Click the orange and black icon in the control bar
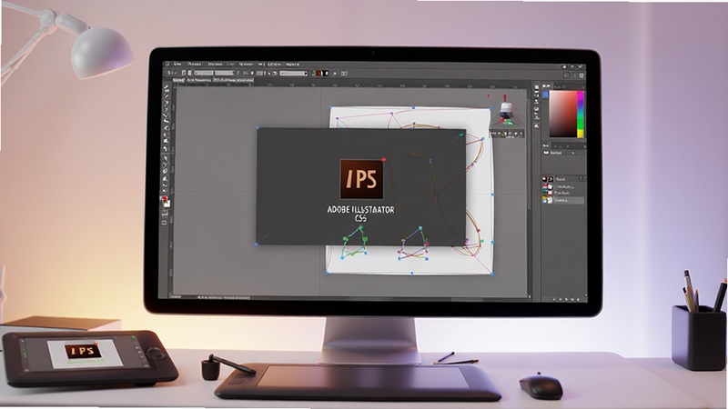728x409 pixels. [x=320, y=74]
